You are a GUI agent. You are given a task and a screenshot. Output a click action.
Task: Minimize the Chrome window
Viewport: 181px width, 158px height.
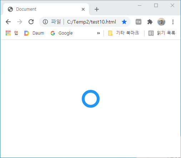[x=140, y=5]
